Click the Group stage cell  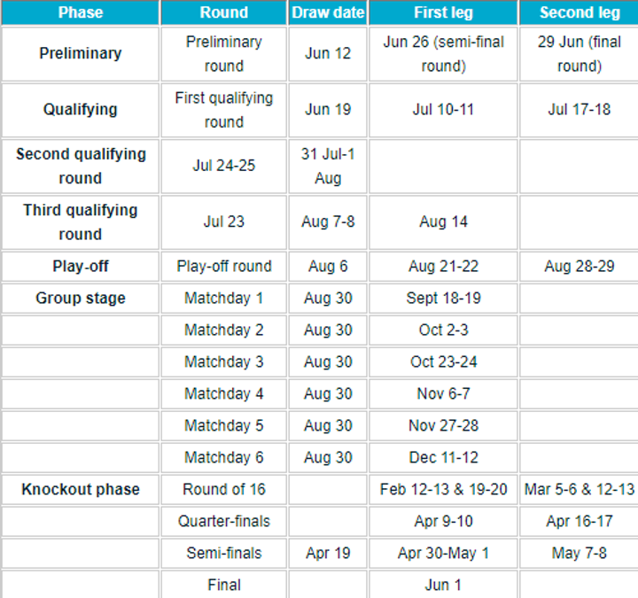coord(80,299)
